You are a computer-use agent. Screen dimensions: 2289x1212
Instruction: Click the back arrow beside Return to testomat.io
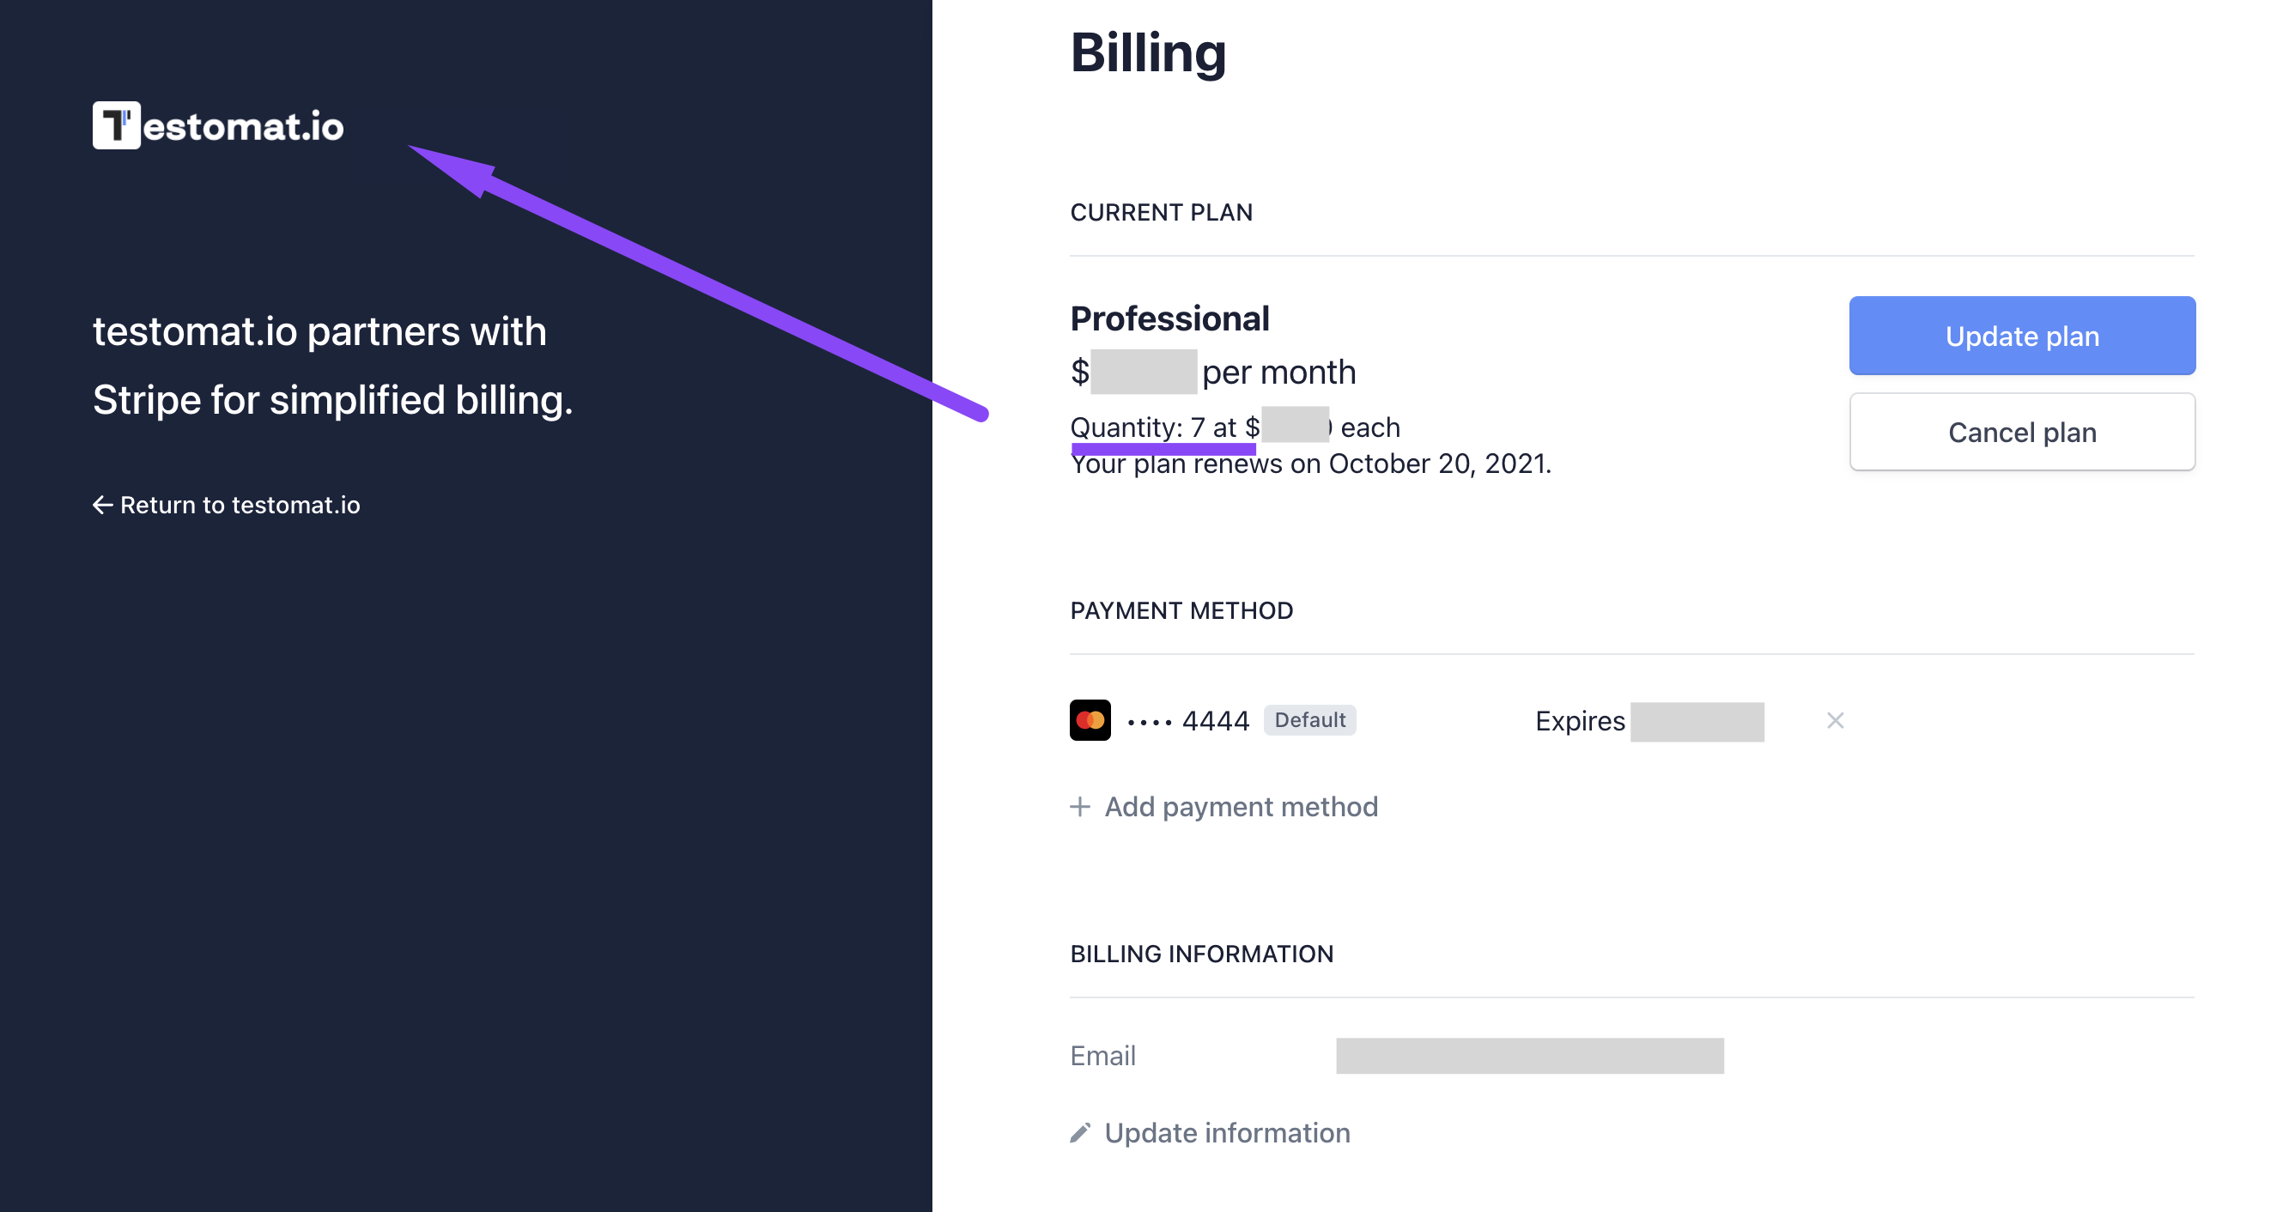(x=102, y=505)
